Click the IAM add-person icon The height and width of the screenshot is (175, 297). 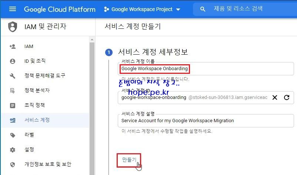[x=13, y=47]
